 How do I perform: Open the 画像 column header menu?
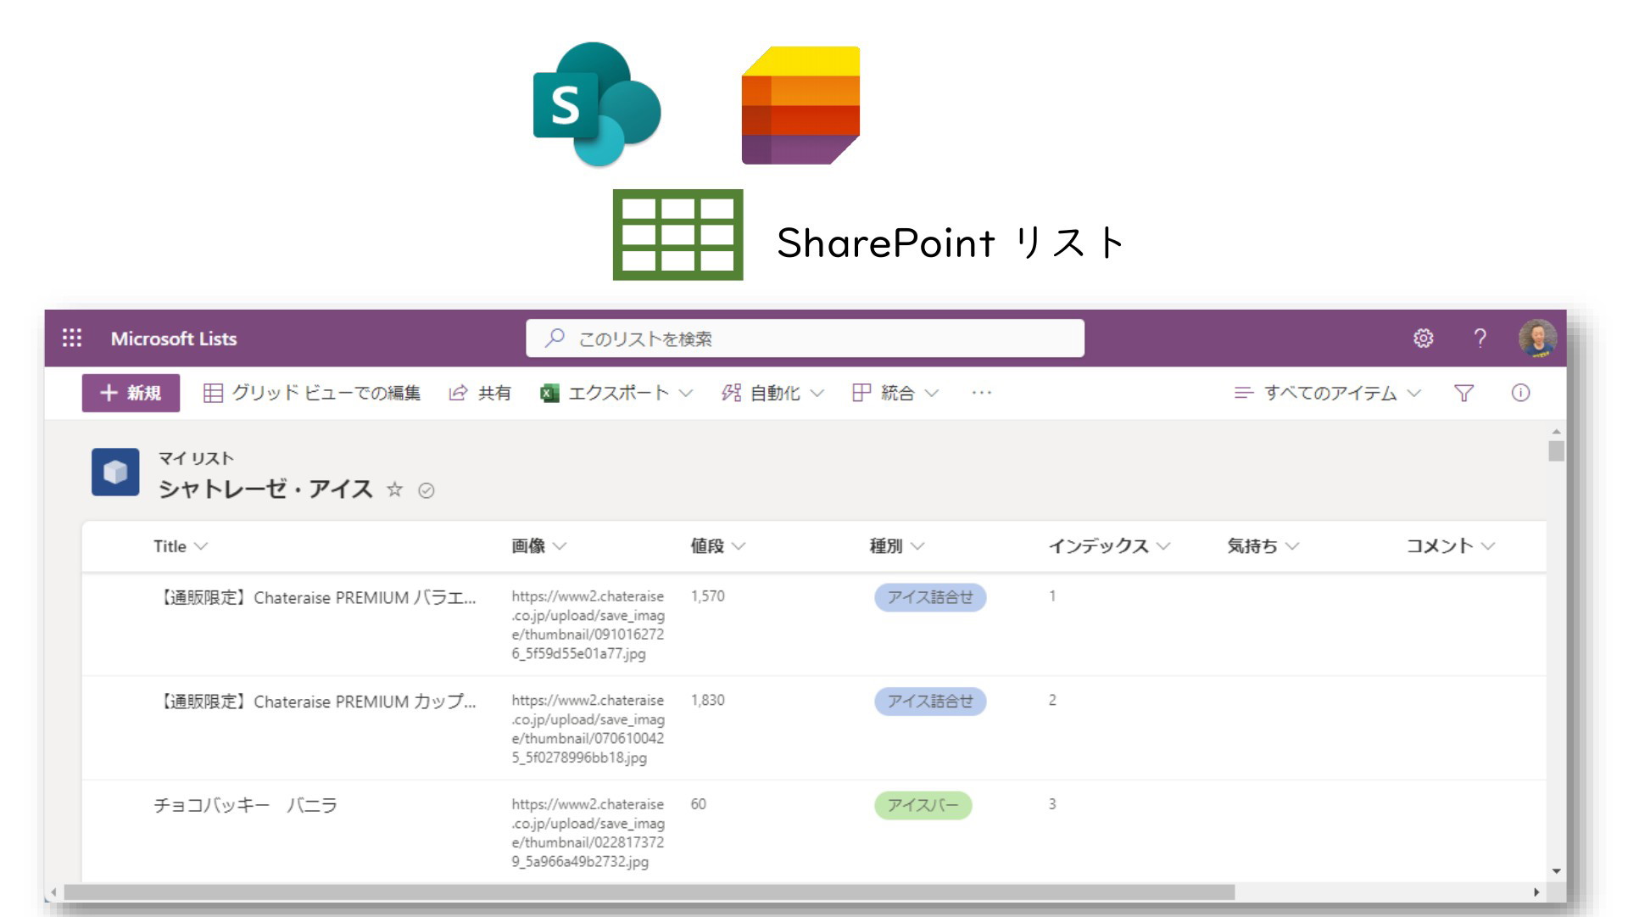[x=539, y=546]
